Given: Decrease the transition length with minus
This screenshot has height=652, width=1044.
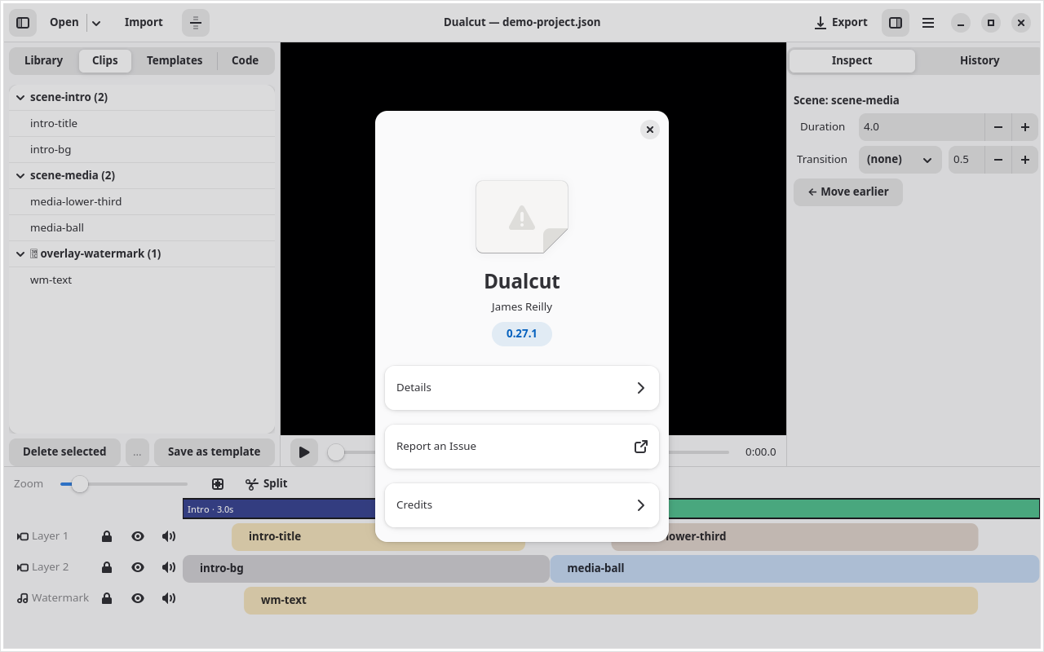Looking at the screenshot, I should (x=998, y=160).
